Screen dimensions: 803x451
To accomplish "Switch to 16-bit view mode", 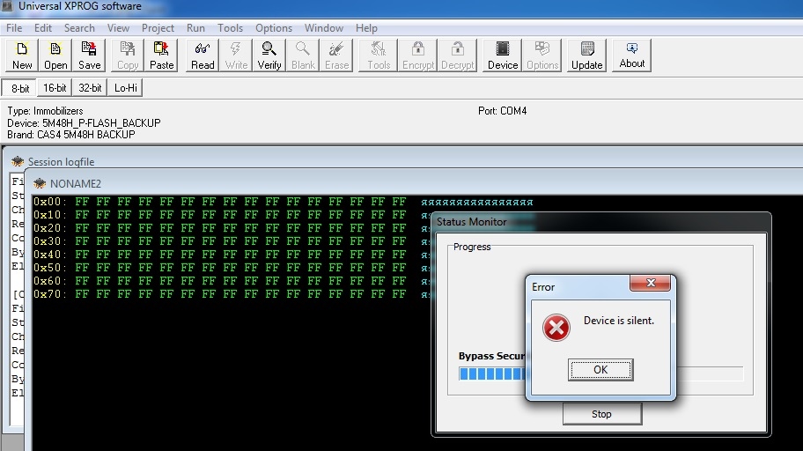I will point(55,88).
